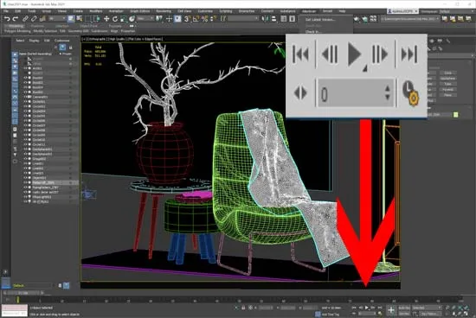476x318 pixels.
Task: Click Zoom Extents viewport navigation icon
Action: pos(460,308)
